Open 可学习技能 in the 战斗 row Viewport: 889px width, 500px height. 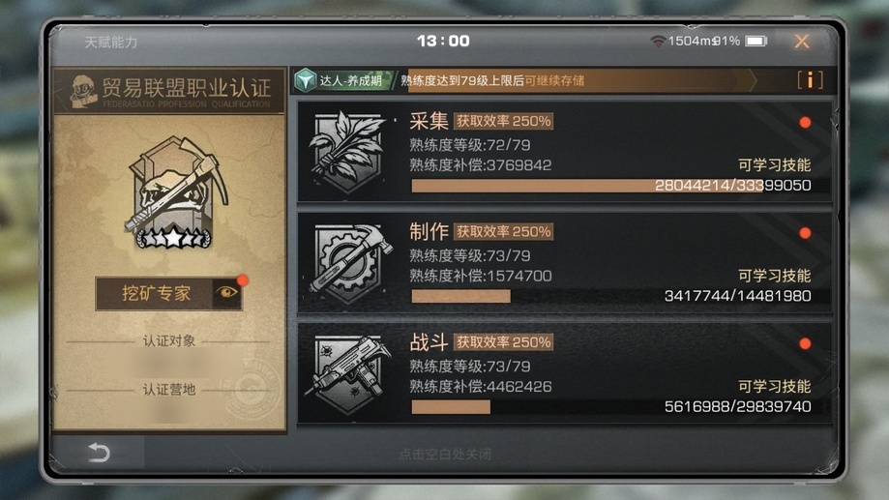click(774, 386)
